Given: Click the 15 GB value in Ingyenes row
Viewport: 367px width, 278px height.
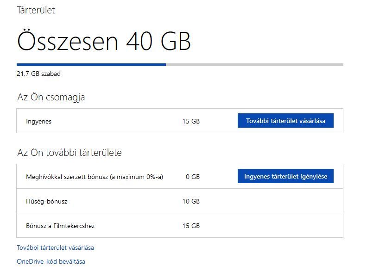Looking at the screenshot, I should (x=191, y=122).
